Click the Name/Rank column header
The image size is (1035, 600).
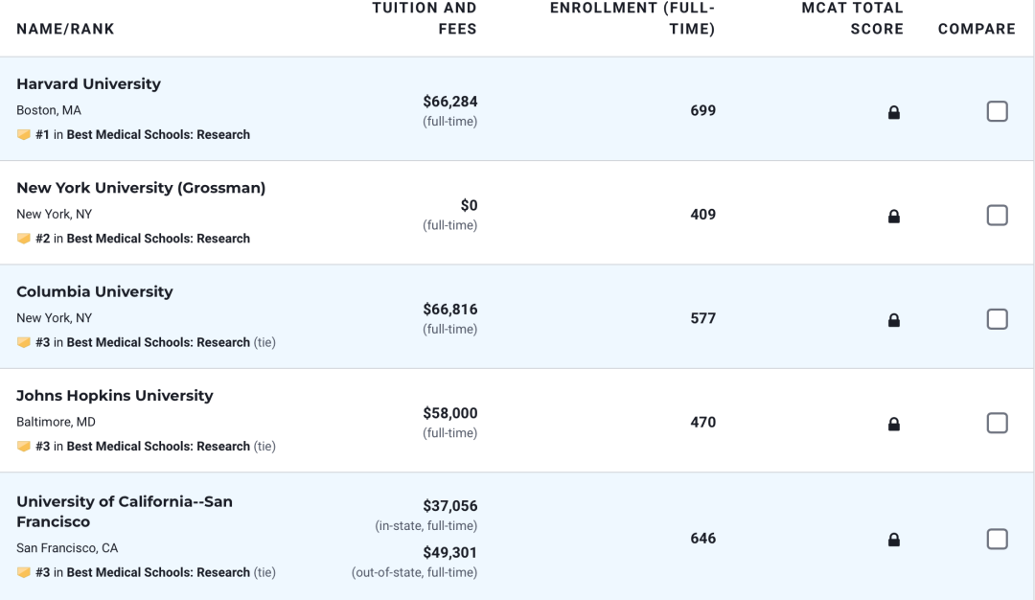pos(65,29)
